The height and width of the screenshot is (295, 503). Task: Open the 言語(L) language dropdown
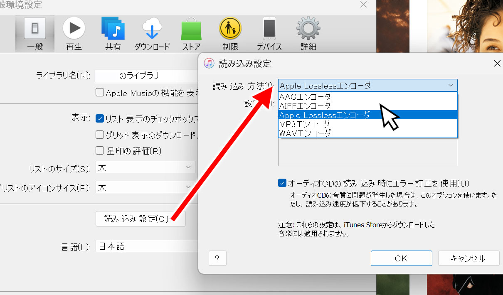pos(147,246)
